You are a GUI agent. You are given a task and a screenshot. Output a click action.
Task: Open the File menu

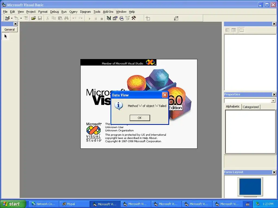pyautogui.click(x=5, y=12)
